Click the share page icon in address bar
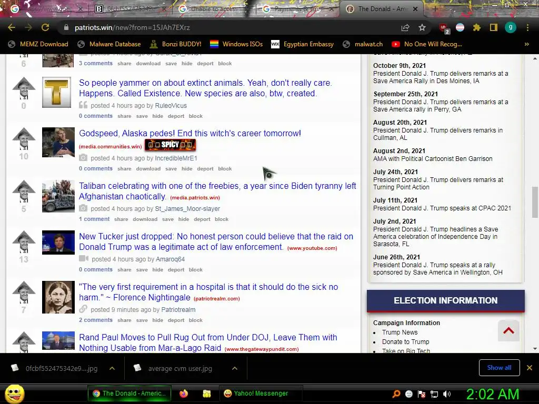Image resolution: width=539 pixels, height=404 pixels. (405, 27)
